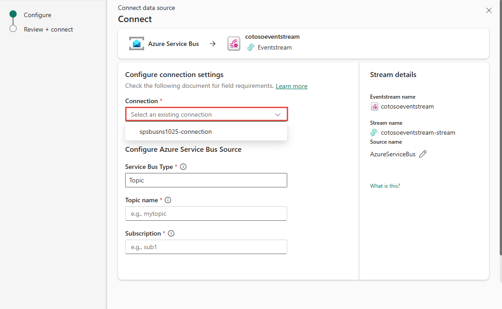Click eventstream icon under Eventstream name
The image size is (502, 309).
[x=374, y=107]
